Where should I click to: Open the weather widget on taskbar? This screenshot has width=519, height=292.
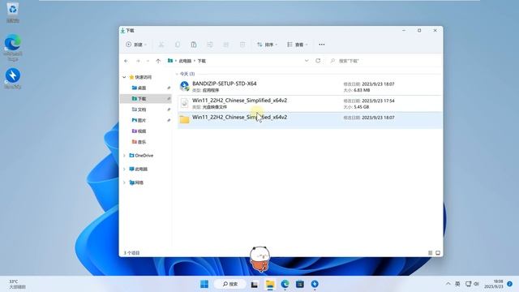point(16,284)
